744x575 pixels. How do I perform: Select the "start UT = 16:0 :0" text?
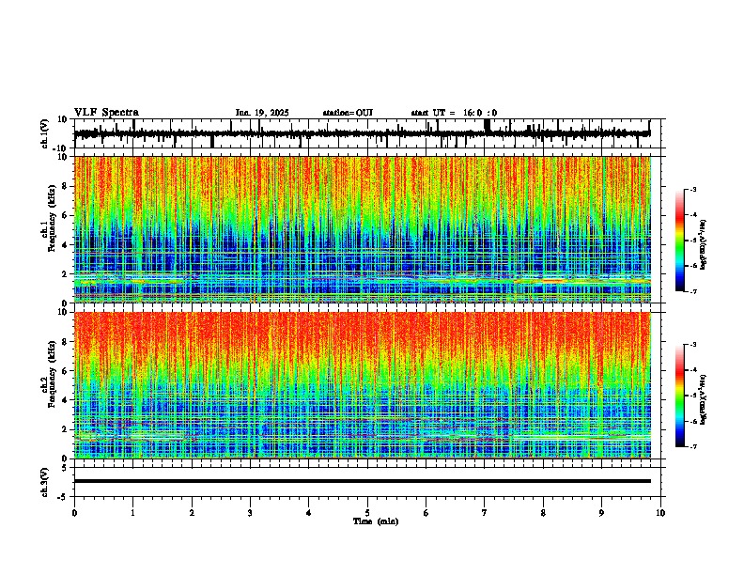pos(454,113)
